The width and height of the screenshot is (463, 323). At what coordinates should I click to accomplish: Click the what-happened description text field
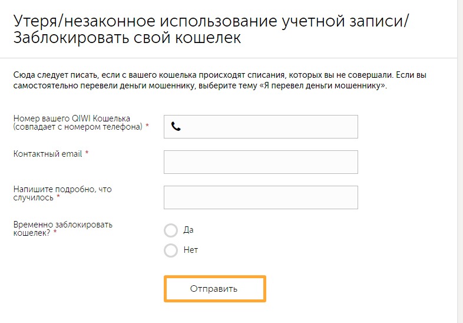click(260, 197)
